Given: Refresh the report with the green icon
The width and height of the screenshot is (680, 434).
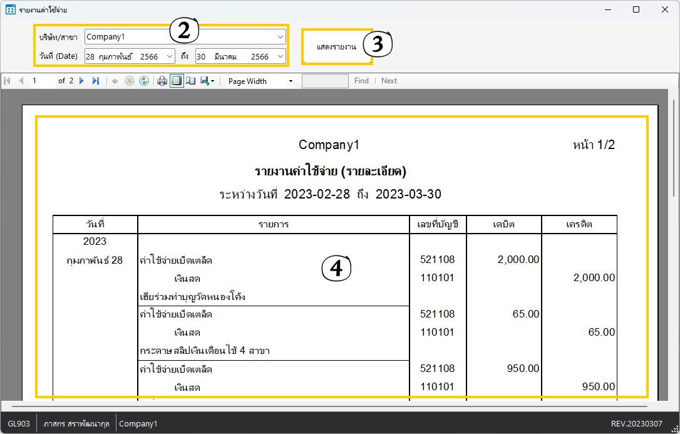Looking at the screenshot, I should click(x=144, y=81).
